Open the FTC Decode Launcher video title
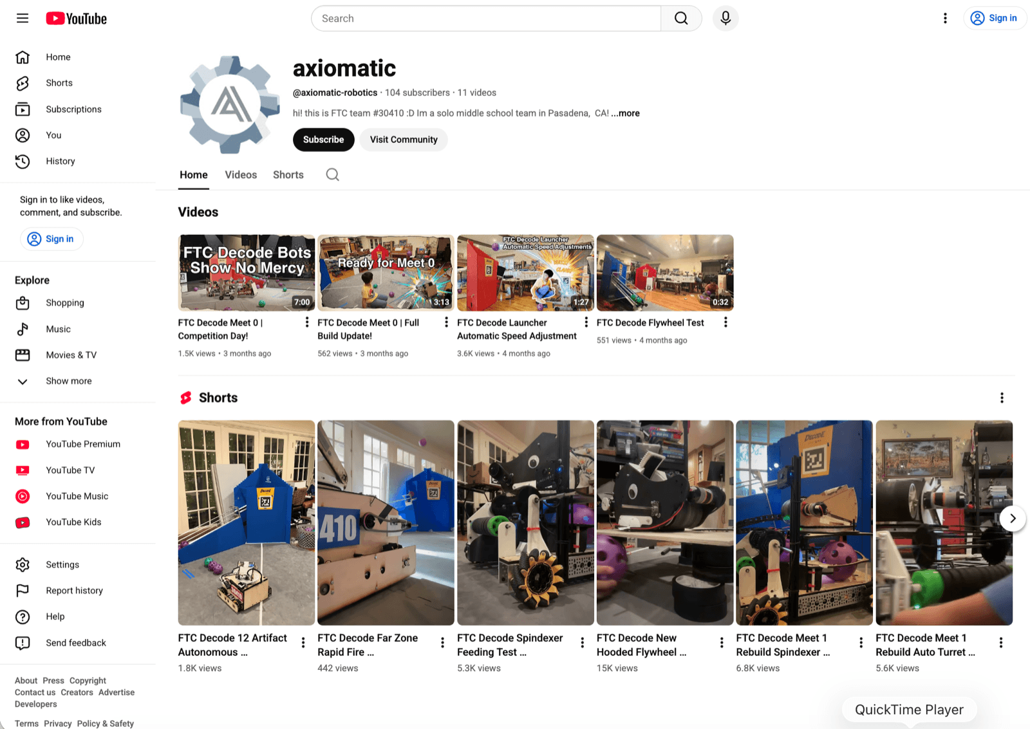This screenshot has height=729, width=1030. point(517,329)
